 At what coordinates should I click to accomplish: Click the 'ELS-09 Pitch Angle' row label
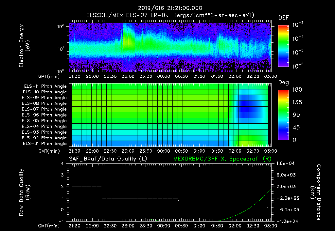[x=44, y=98]
